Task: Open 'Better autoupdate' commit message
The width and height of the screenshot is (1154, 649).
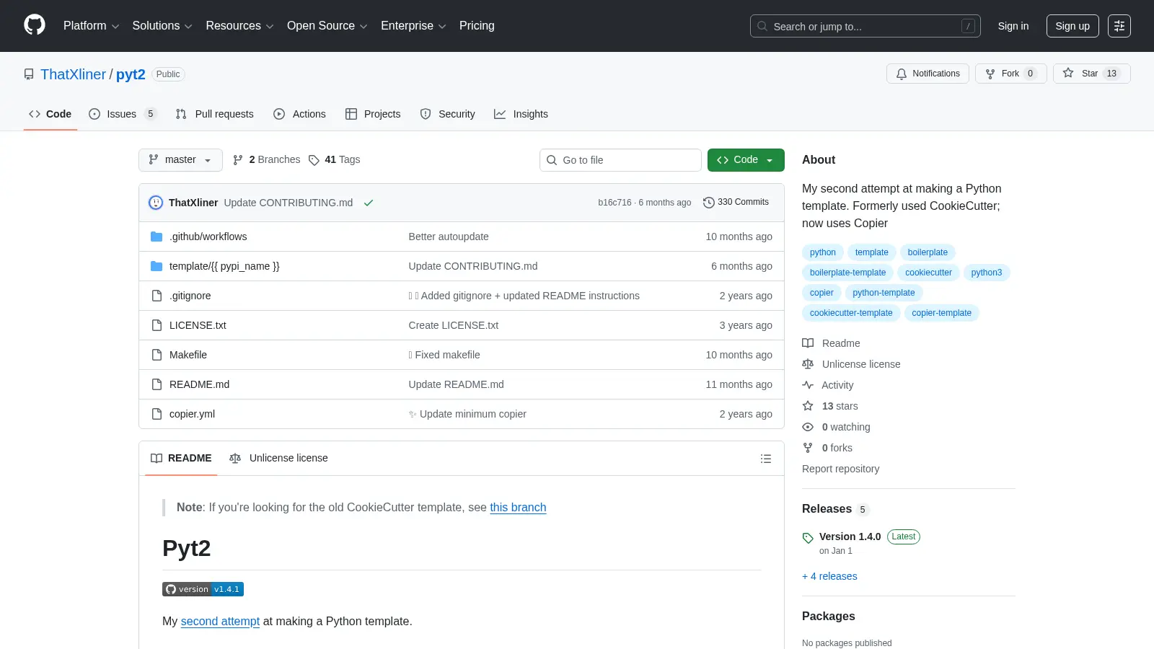Action: 449,237
